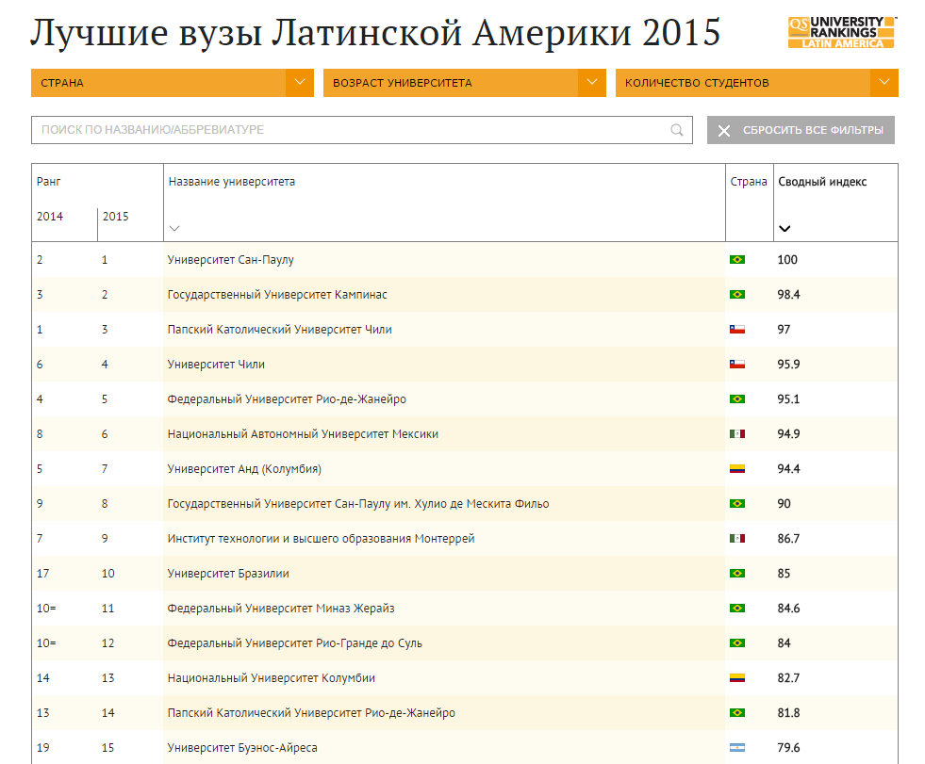Select Государственный Университет Сан-Паулу им. Хулио name
925x764 pixels.
click(358, 503)
